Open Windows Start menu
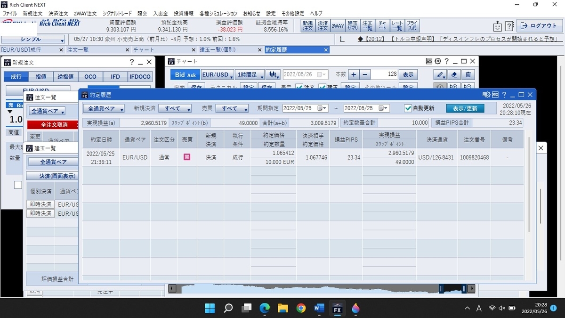 (x=210, y=309)
